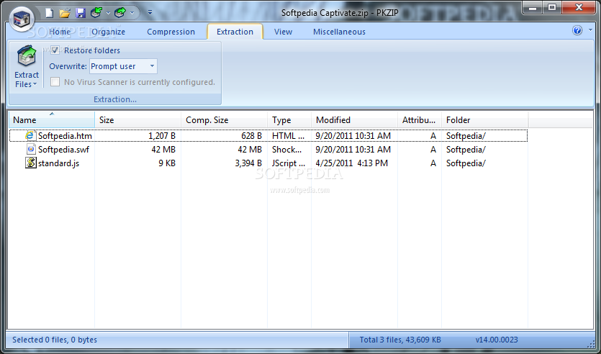Open Customize Quick Access Toolbar arrow
This screenshot has width=601, height=354.
pyautogui.click(x=150, y=13)
